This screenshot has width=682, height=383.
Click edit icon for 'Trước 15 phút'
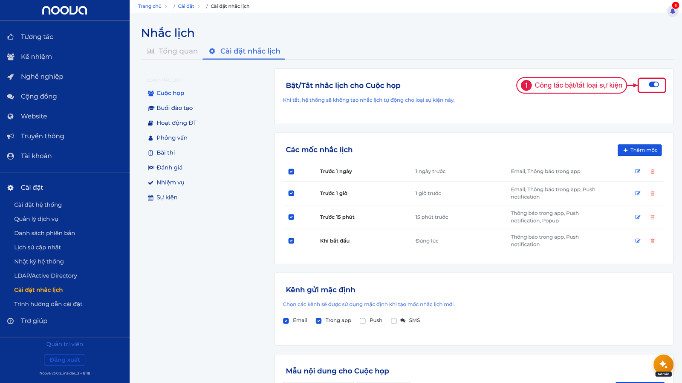click(638, 217)
